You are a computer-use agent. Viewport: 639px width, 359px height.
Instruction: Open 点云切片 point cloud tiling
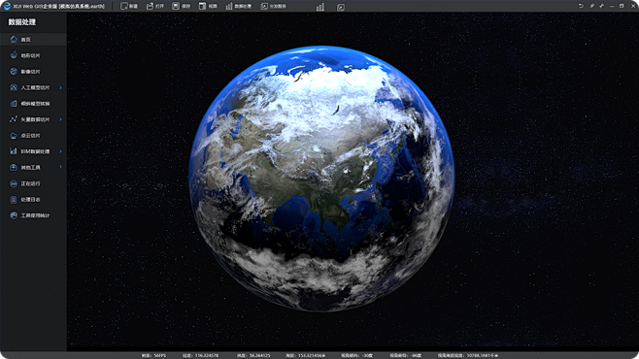[33, 136]
